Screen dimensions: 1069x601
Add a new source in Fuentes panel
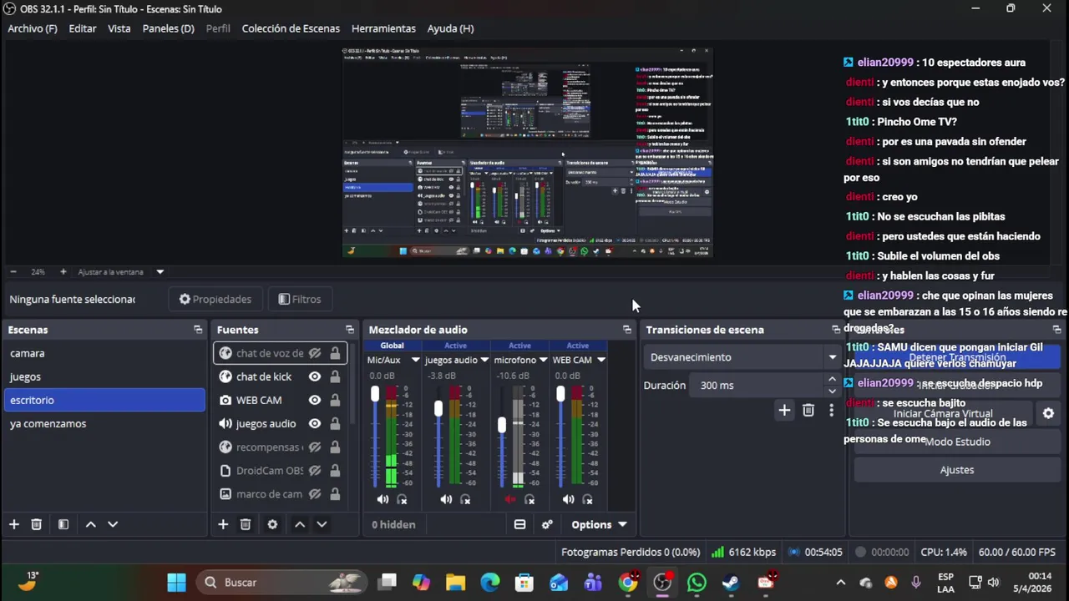click(x=223, y=524)
